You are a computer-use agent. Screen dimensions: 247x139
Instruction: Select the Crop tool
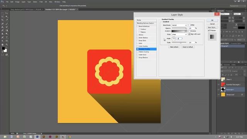[x=3, y=20]
